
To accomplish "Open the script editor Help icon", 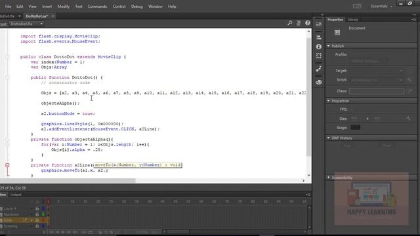I will coord(308,24).
